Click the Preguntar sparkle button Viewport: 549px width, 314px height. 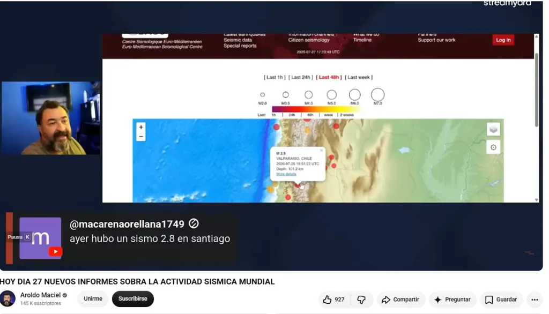coord(452,300)
